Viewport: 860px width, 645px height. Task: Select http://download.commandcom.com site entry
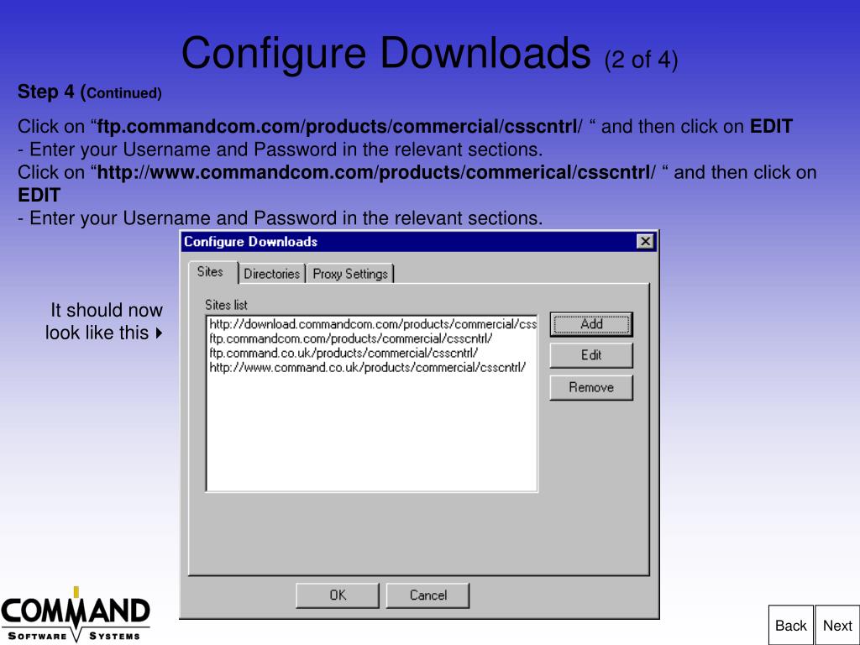click(372, 324)
